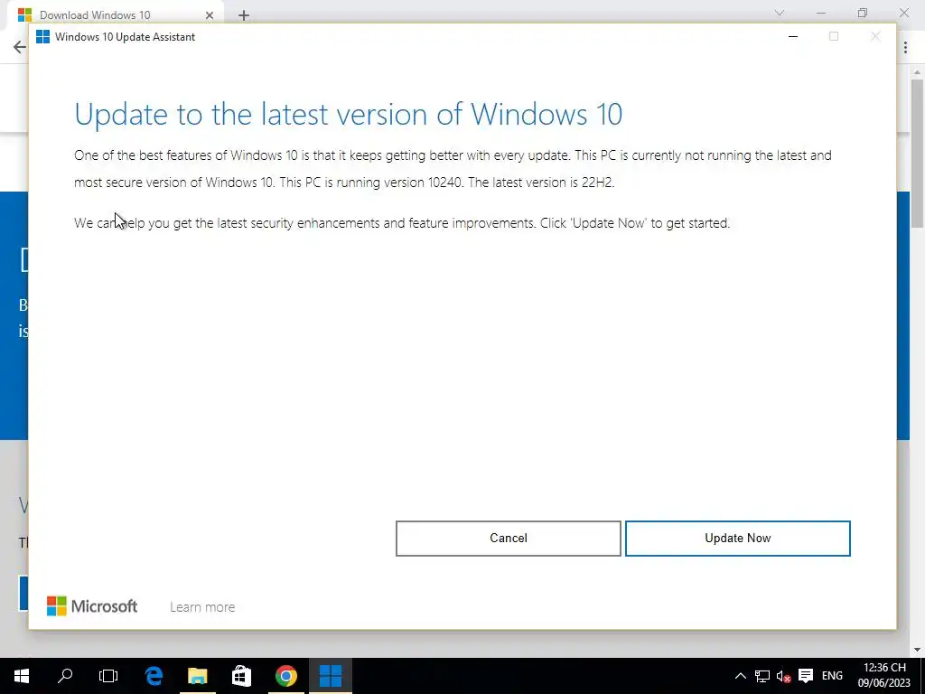Close the Download Windows 10 browser tab
Viewport: 925px width, 694px height.
pyautogui.click(x=210, y=15)
